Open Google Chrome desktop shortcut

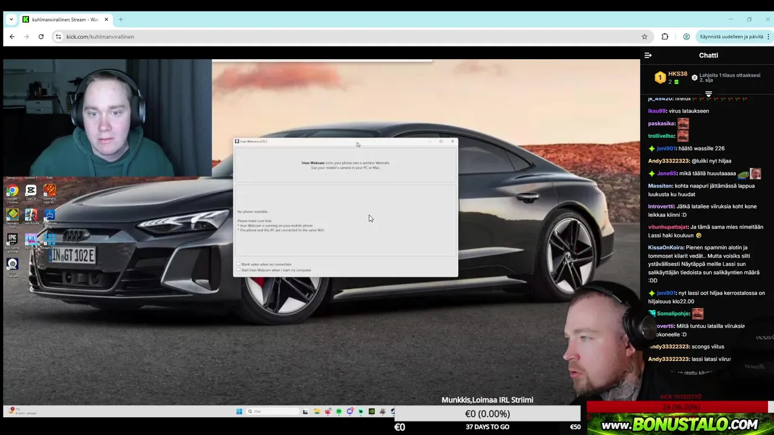pos(13,192)
